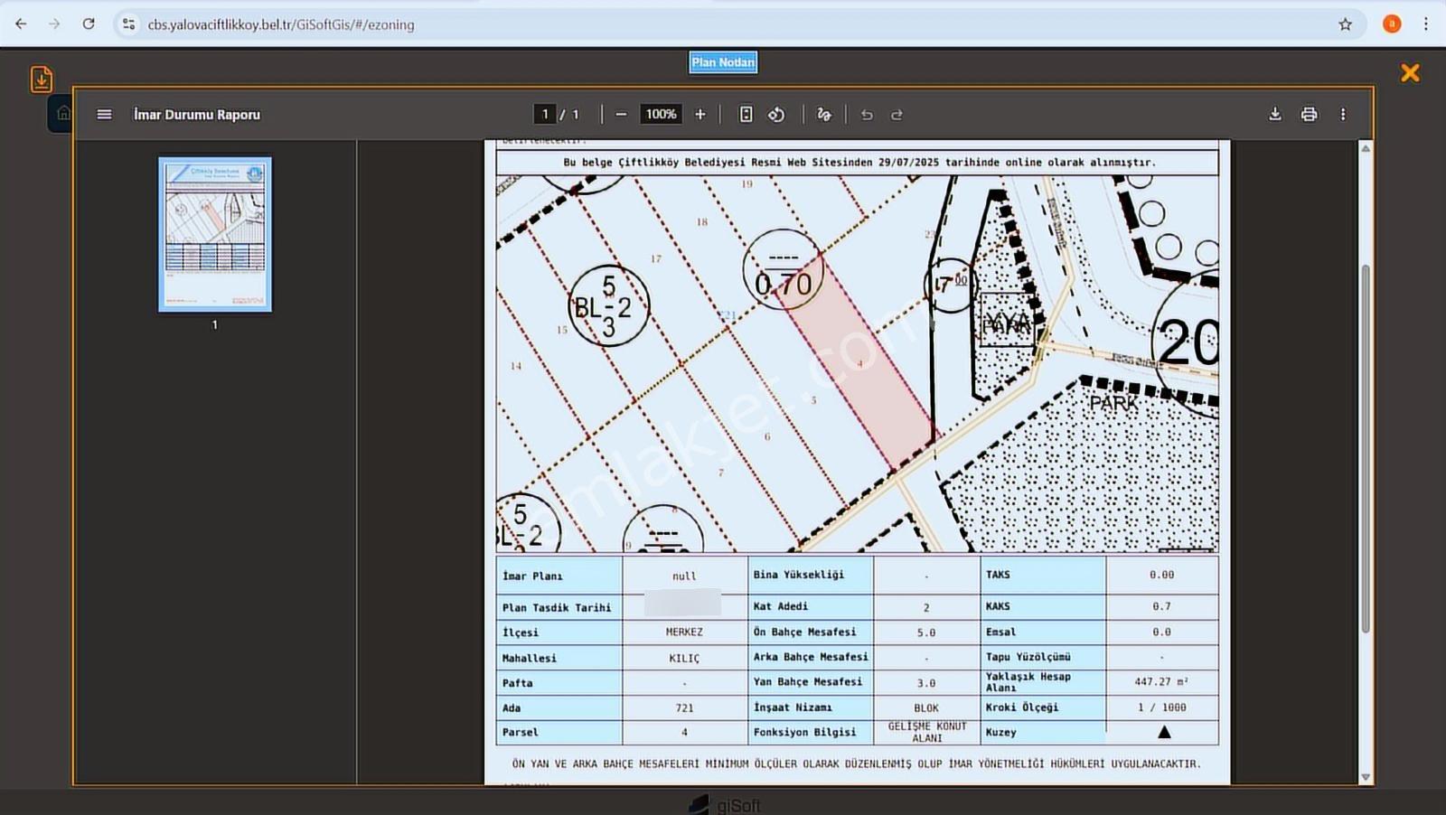Select the page 1 thumbnail
1446x815 pixels.
pyautogui.click(x=215, y=235)
